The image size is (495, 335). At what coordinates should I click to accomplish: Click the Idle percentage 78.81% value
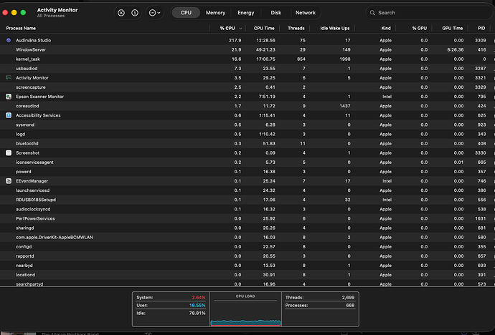click(197, 313)
